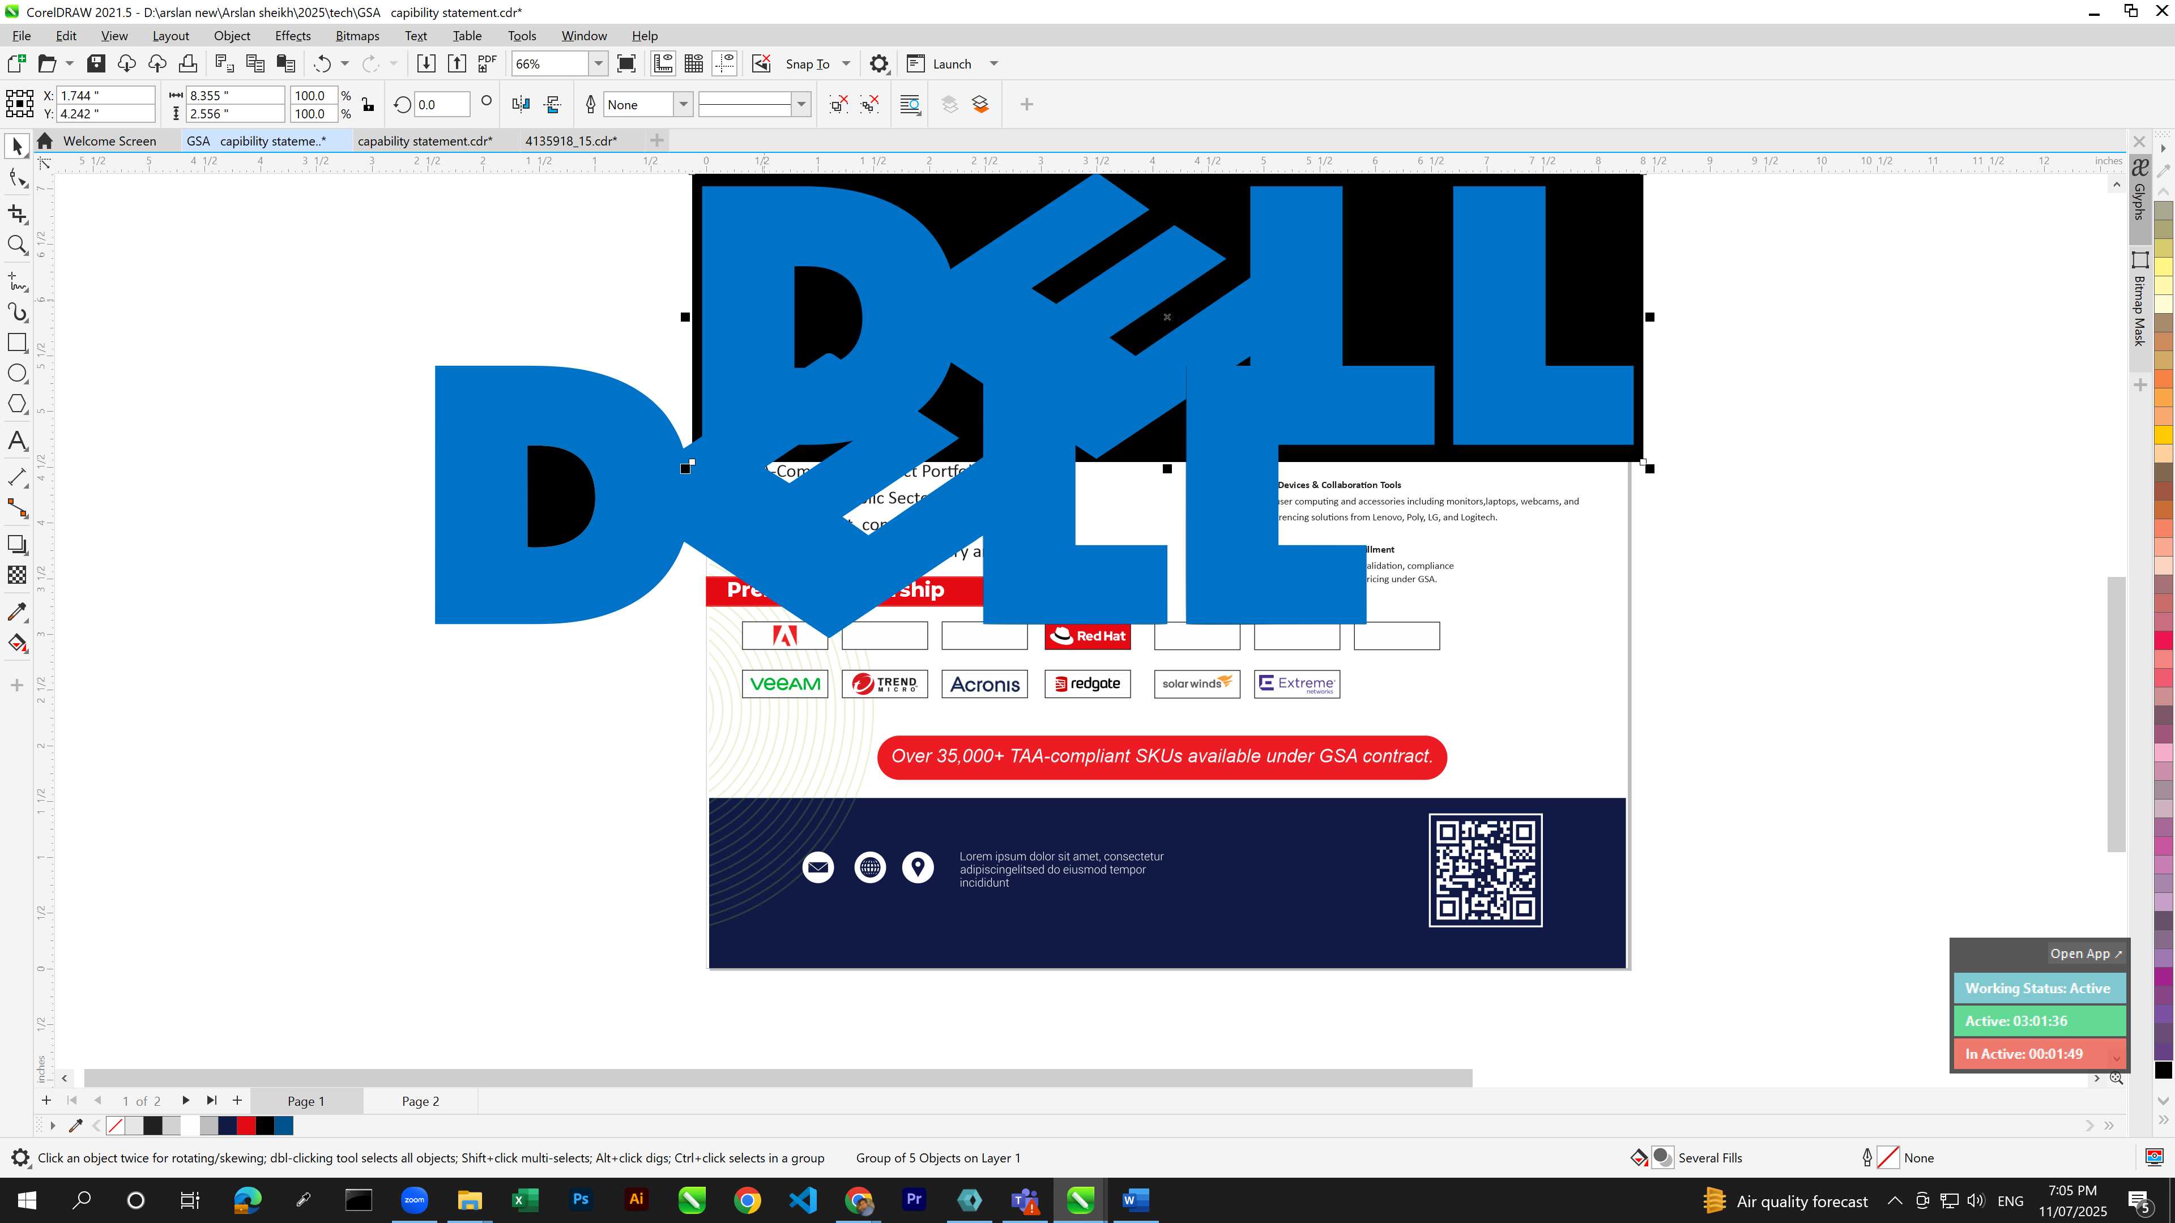
Task: Toggle snapping off
Action: tap(762, 63)
